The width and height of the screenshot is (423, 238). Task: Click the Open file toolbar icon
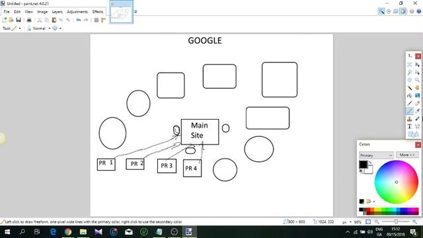11,20
